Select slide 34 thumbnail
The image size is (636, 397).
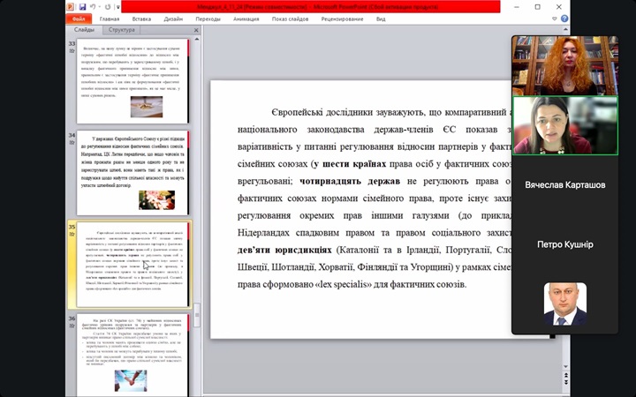[x=133, y=173]
